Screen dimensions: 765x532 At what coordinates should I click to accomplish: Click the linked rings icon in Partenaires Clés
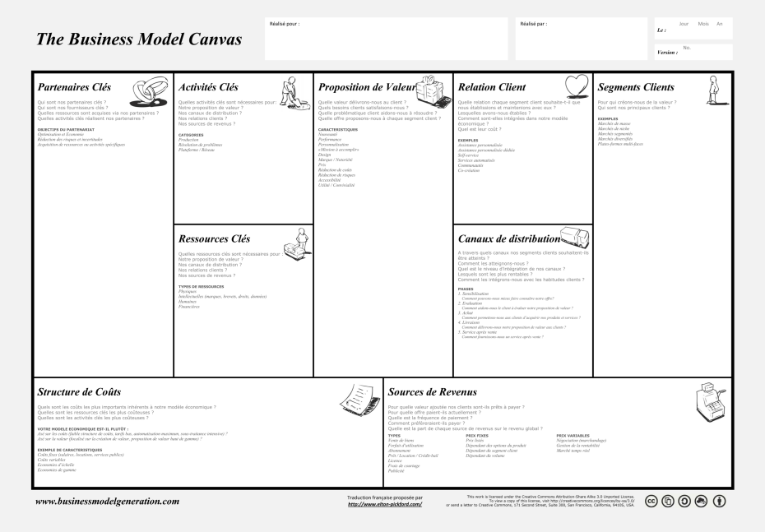coord(150,91)
